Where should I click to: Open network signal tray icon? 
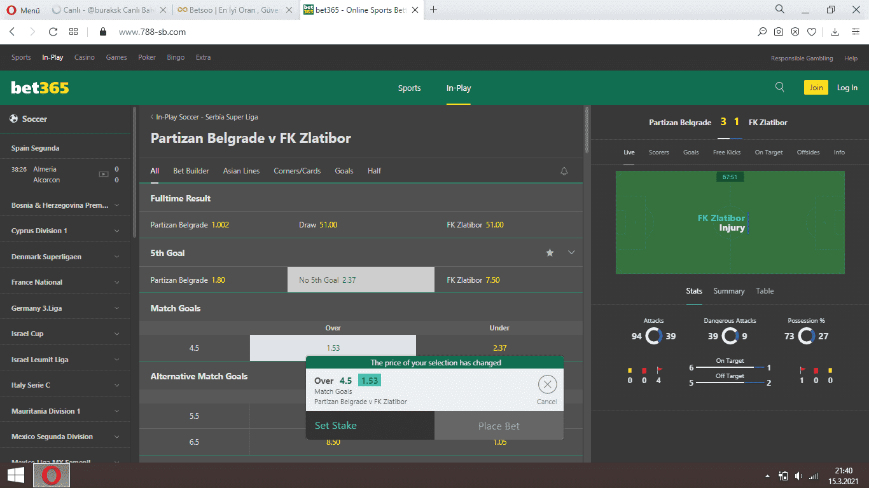814,475
